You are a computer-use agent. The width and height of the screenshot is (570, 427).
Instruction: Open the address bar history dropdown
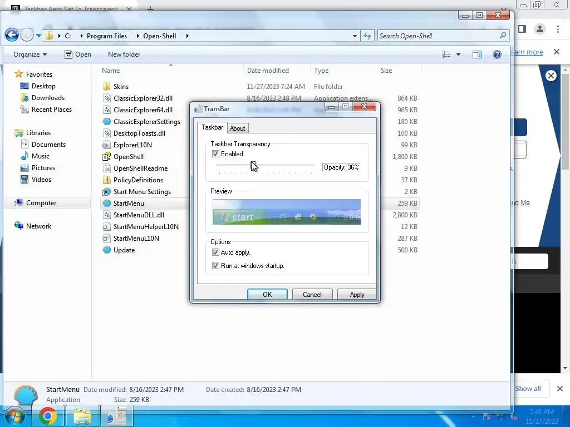pyautogui.click(x=355, y=36)
